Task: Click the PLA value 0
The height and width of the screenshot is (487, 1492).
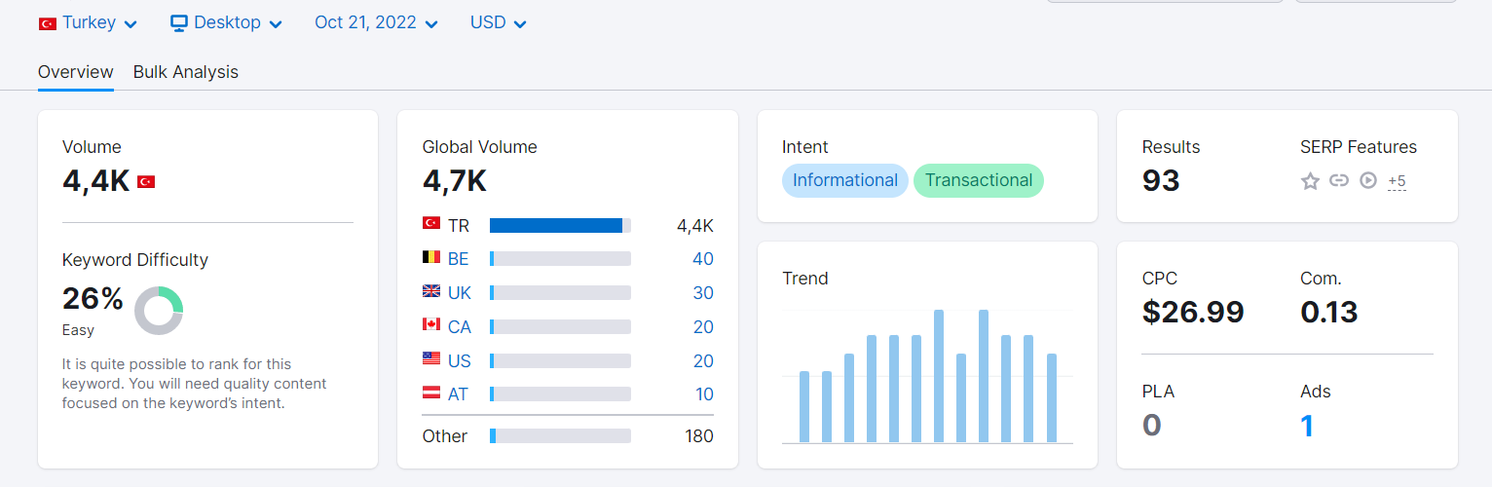Action: click(x=1152, y=426)
